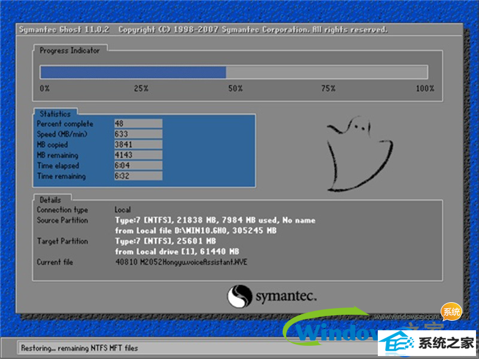
Task: Click the Percent complete label
Action: click(x=65, y=124)
